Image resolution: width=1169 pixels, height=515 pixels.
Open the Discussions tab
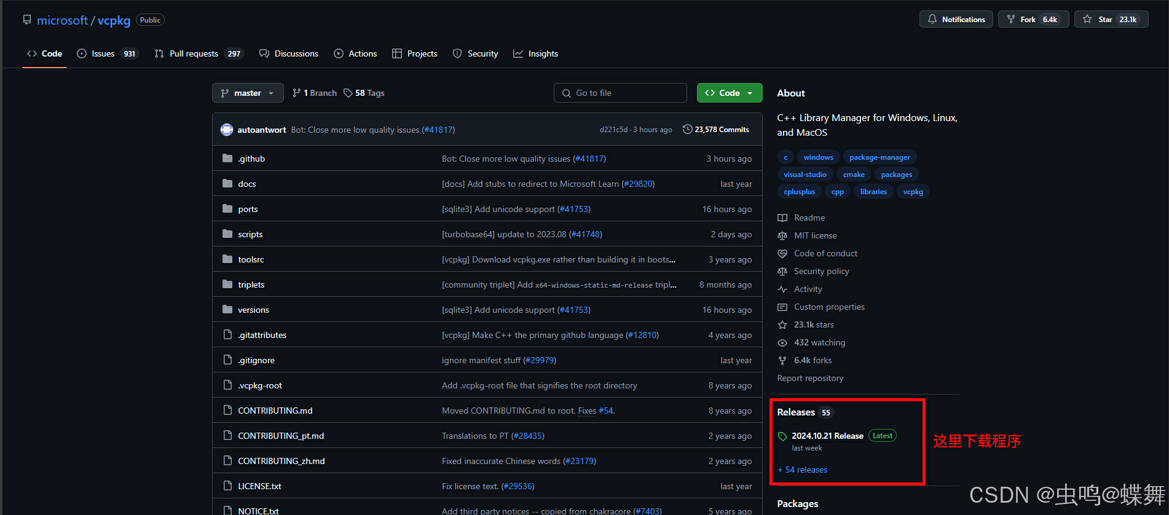(x=289, y=53)
